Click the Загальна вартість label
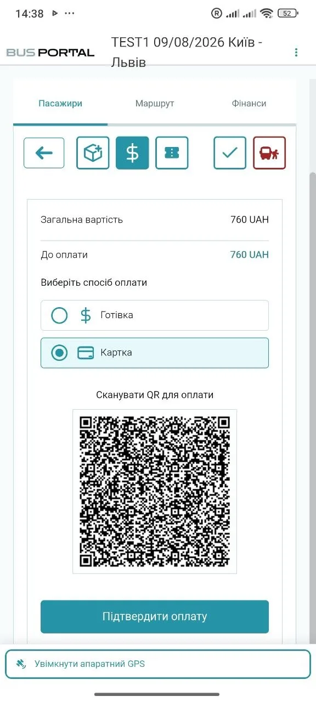Image resolution: width=316 pixels, height=702 pixels. coord(82,220)
